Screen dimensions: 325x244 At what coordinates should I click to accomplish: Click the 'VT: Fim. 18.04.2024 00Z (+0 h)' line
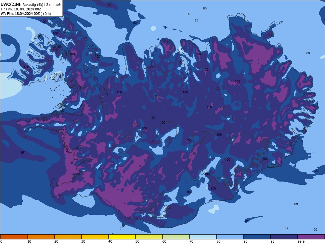pyautogui.click(x=26, y=14)
